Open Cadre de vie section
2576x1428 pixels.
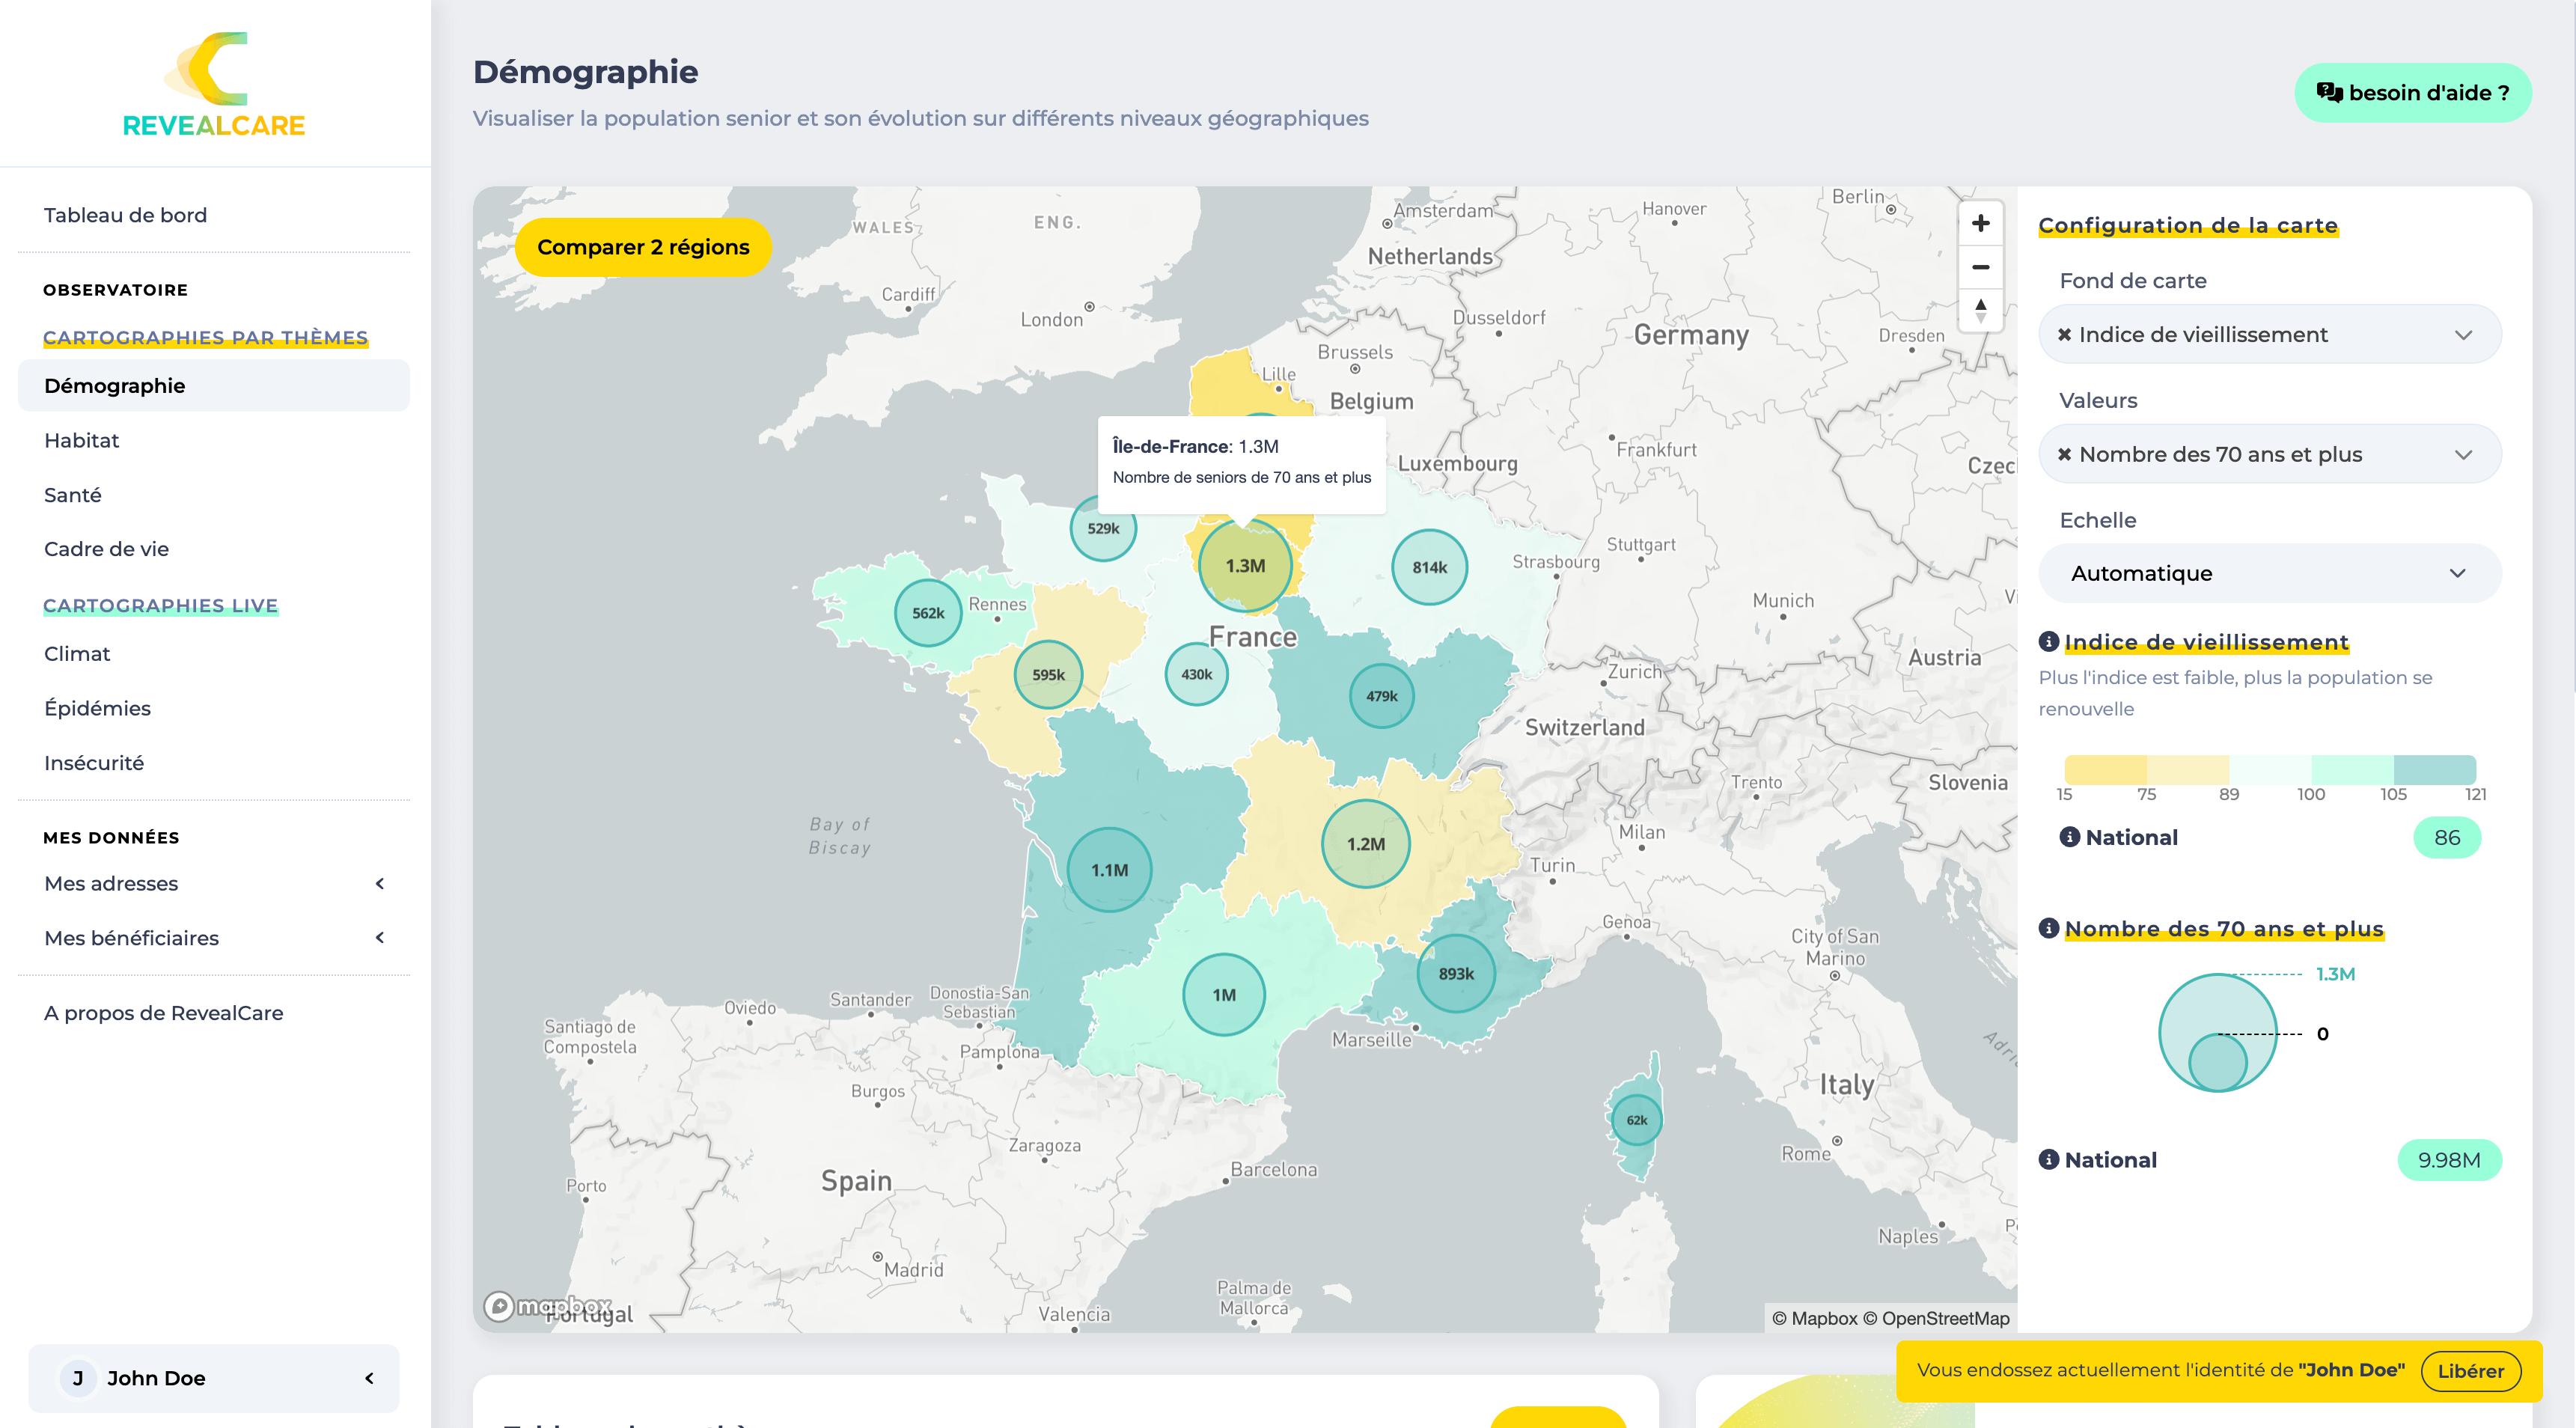106,549
